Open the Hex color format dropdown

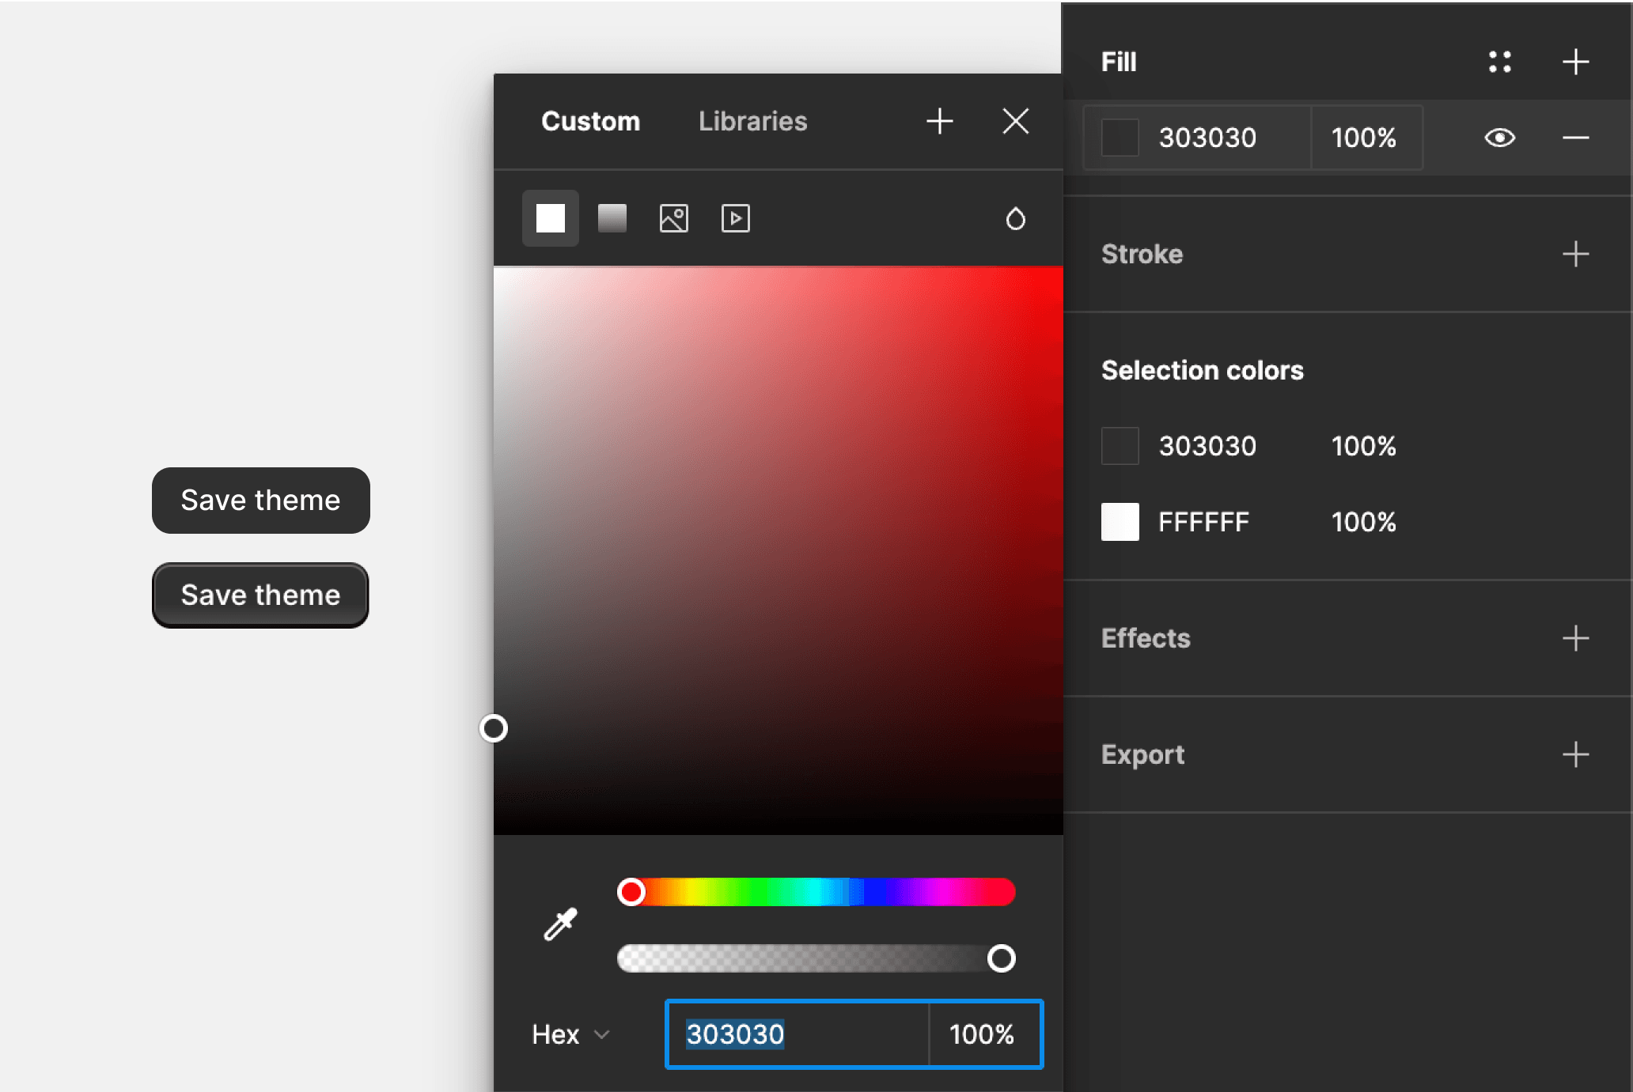point(570,1034)
